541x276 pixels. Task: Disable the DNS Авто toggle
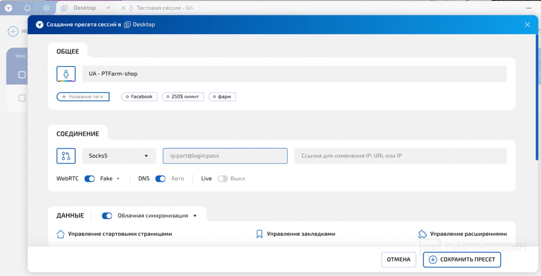click(160, 179)
